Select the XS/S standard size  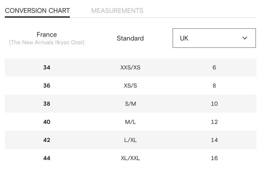tap(130, 86)
